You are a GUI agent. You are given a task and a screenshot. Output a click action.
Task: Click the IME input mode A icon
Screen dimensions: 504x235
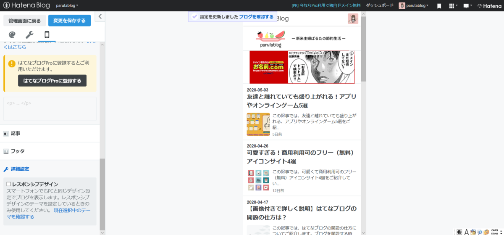click(467, 232)
